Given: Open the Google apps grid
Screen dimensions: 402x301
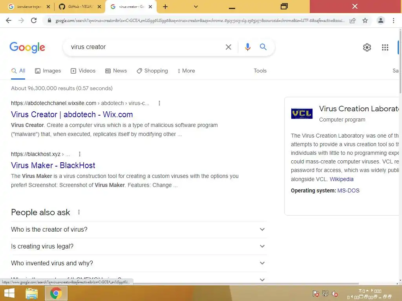Looking at the screenshot, I should (x=385, y=47).
